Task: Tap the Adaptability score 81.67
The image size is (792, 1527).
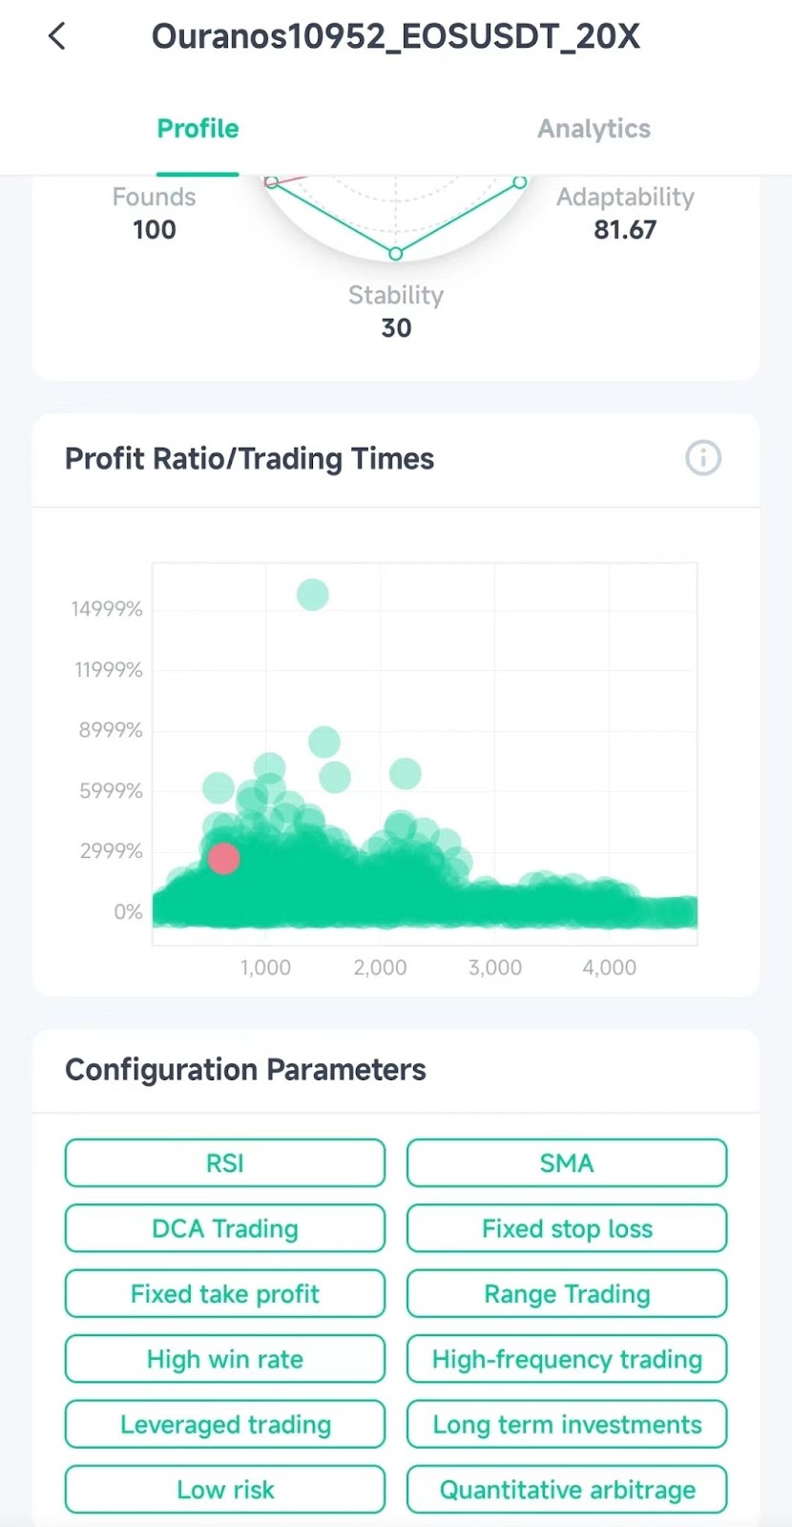Action: (x=625, y=230)
